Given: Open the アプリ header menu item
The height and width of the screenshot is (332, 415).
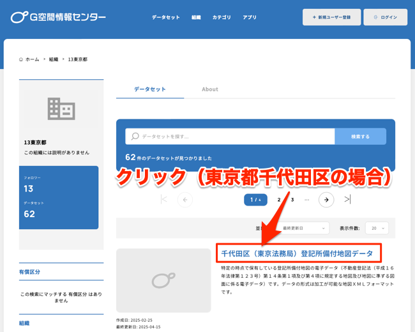Looking at the screenshot, I should [250, 17].
